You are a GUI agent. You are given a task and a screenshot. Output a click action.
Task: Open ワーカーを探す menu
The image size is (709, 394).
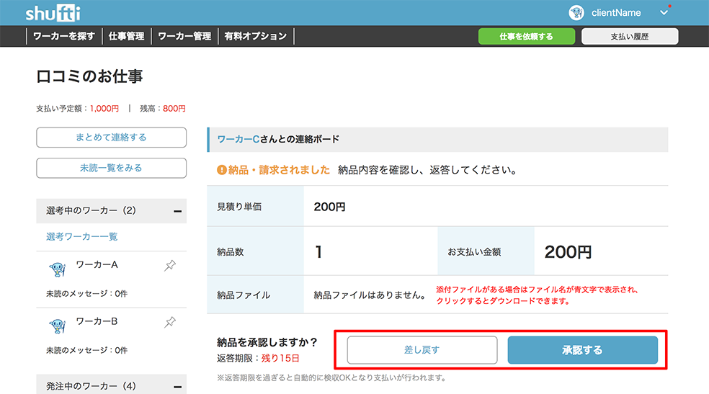(64, 36)
